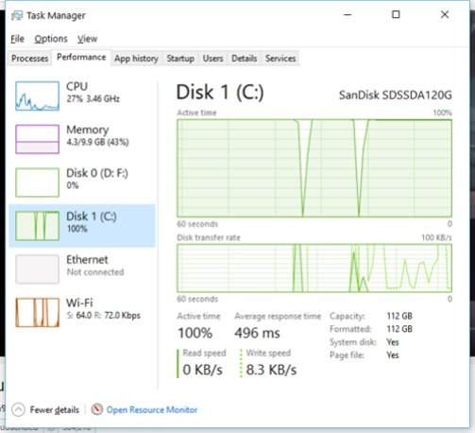
Task: Open the Options menu
Action: [51, 39]
